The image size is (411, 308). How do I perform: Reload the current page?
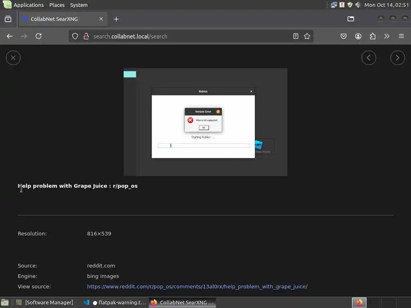coord(39,36)
